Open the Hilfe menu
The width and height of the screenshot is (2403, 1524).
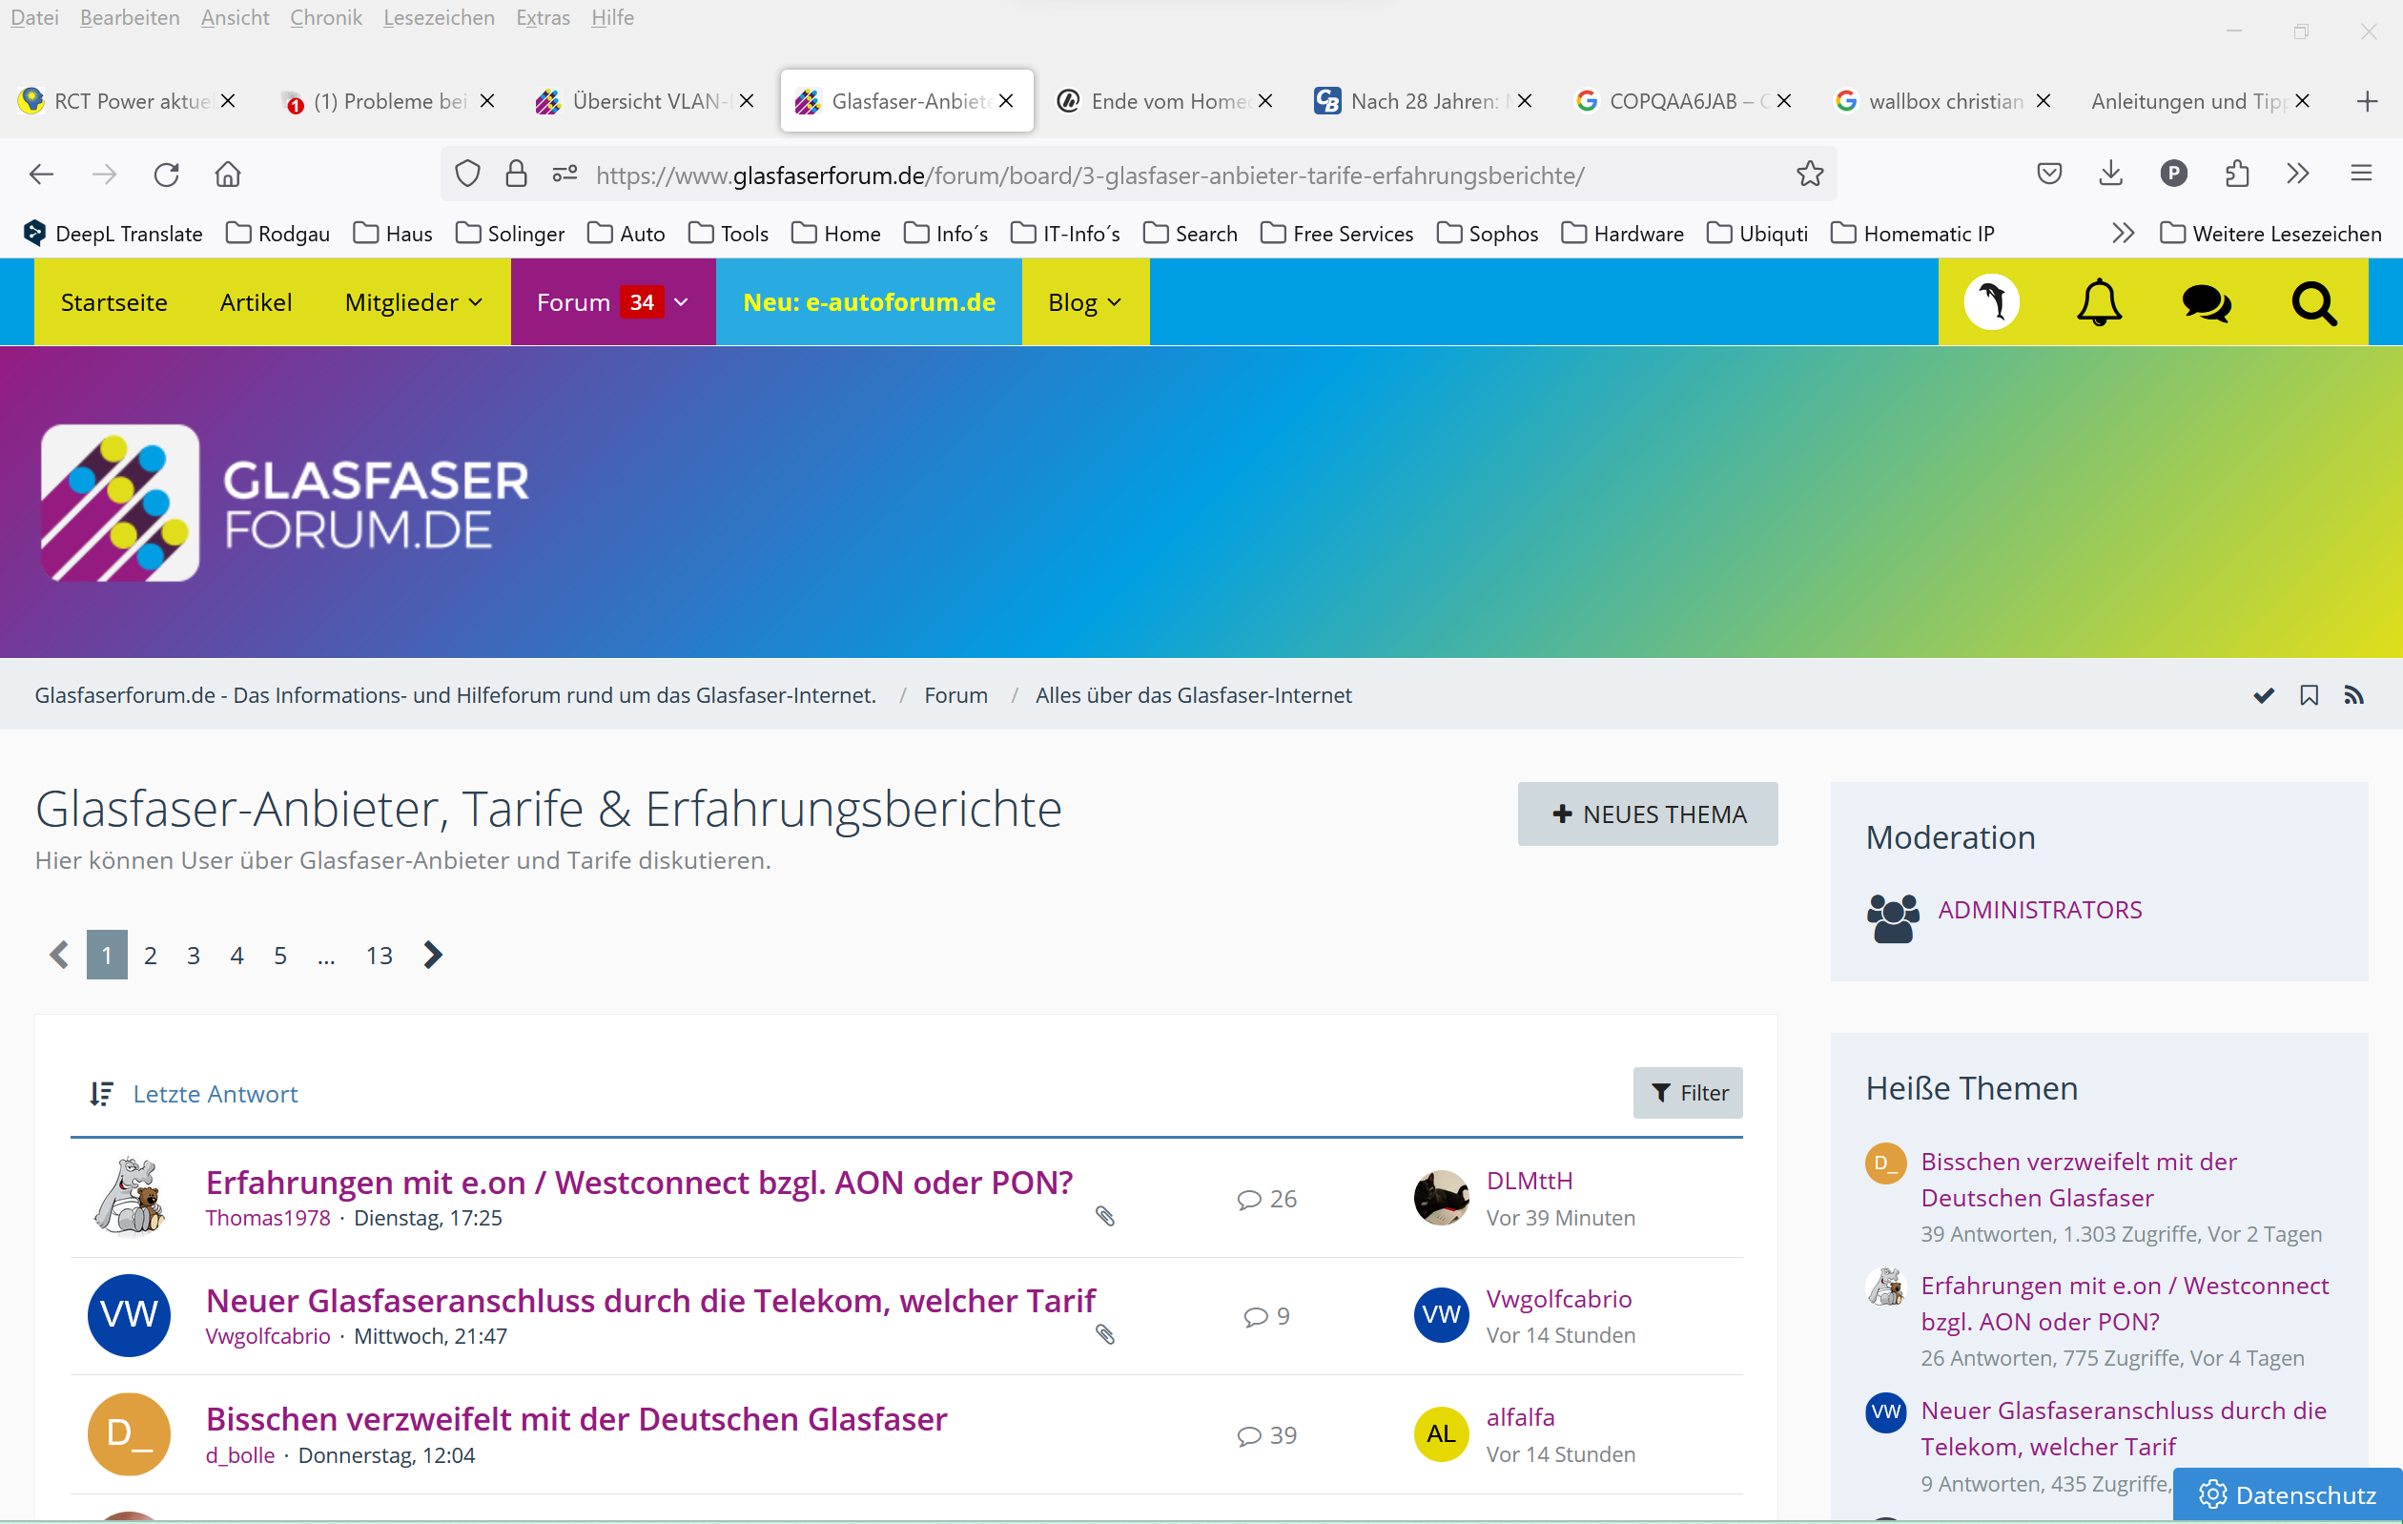[612, 18]
